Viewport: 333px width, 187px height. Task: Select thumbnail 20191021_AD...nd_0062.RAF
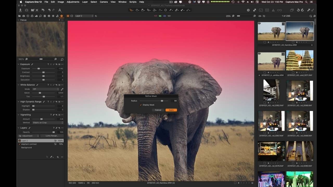click(271, 90)
